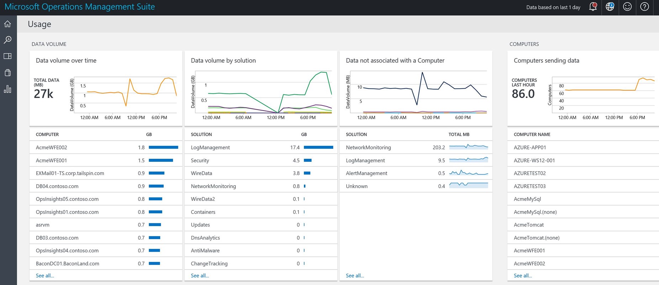
Task: Select NetworkMonitoring row with 0.8 GB
Action: [x=261, y=186]
